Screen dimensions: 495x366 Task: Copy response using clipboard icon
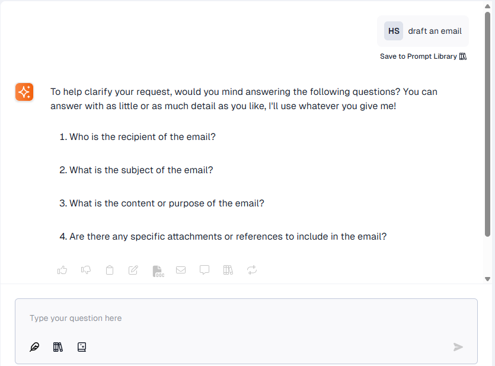pos(110,270)
